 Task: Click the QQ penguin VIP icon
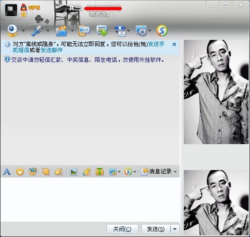[24, 7]
